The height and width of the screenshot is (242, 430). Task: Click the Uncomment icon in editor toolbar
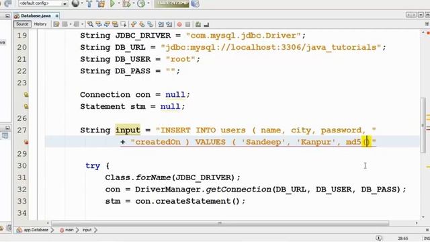click(x=206, y=25)
